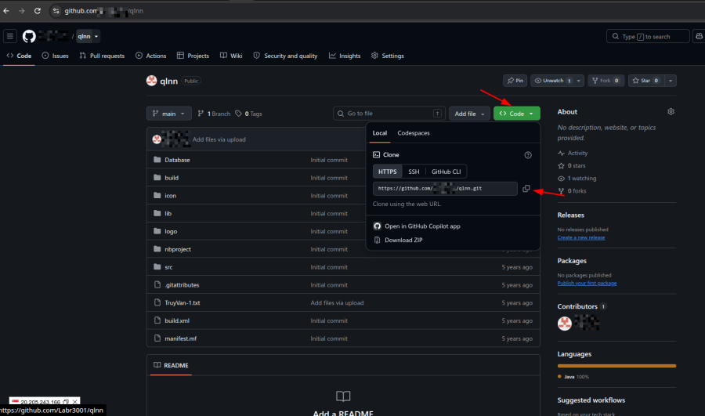This screenshot has width=705, height=416.
Task: Collapse the green Code dropdown button
Action: click(517, 114)
